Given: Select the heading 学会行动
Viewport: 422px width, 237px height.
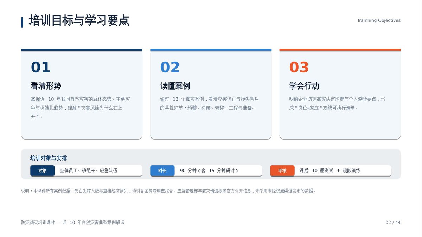Looking at the screenshot, I should 304,86.
